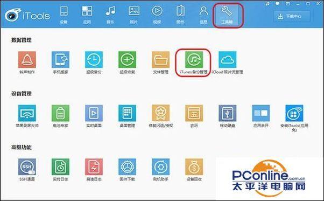The height and width of the screenshot is (201, 324).
Task: Open iTunes备份管理 backup manager
Action: point(194,60)
